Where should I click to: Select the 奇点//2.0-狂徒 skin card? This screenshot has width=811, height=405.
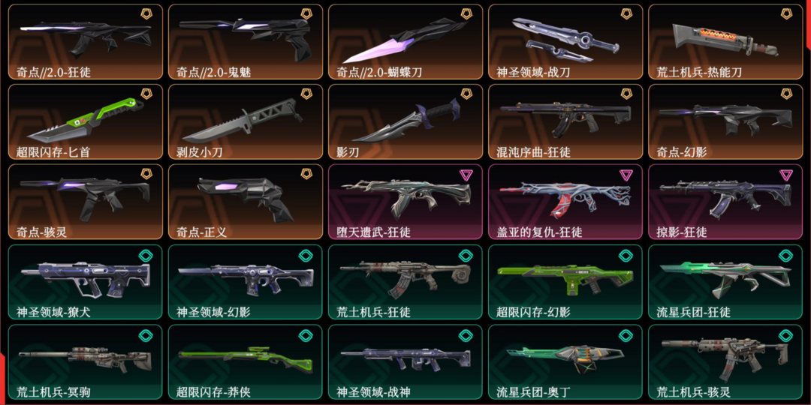(86, 42)
